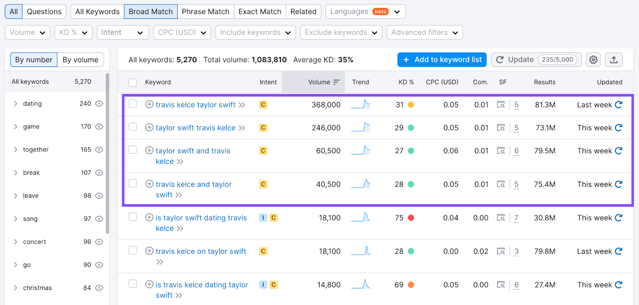Open the 'travis kelce taylor swift' keyword link
Image resolution: width=639 pixels, height=305 pixels.
click(195, 105)
